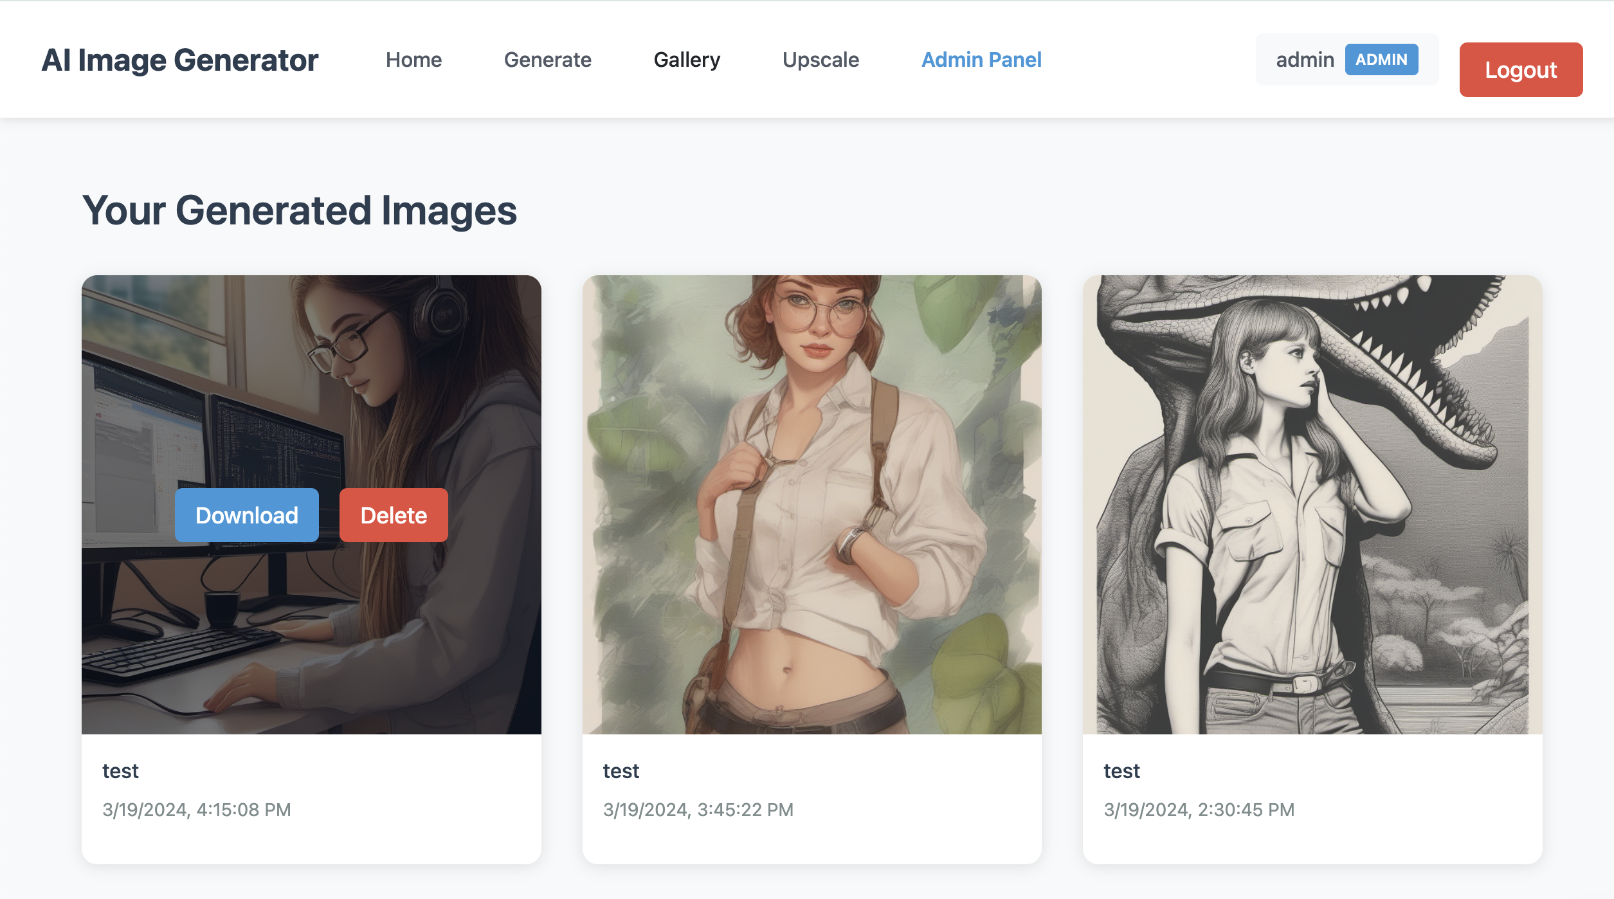
Task: Open the jungle explorer woman thumbnail
Action: 812,505
